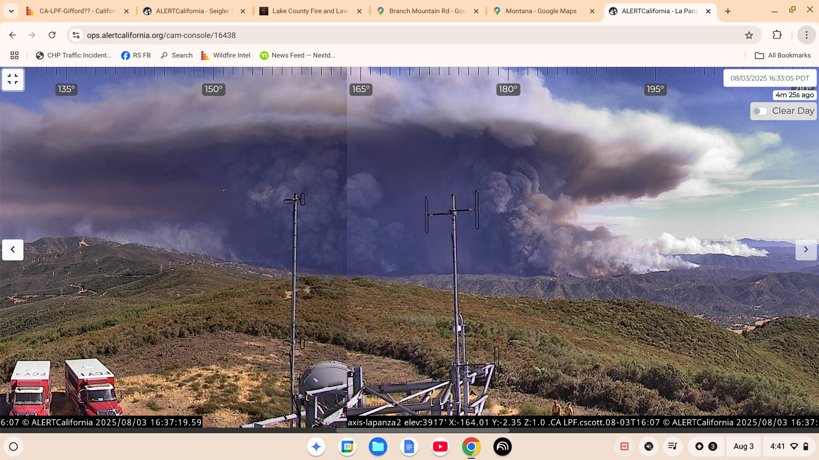Click the 180° compass marker
The height and width of the screenshot is (460, 819).
[508, 89]
